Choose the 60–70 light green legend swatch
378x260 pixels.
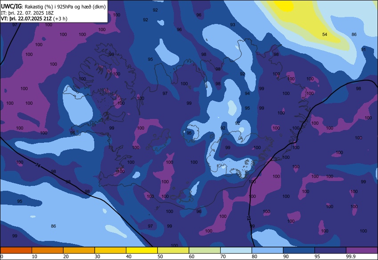coord(205,250)
